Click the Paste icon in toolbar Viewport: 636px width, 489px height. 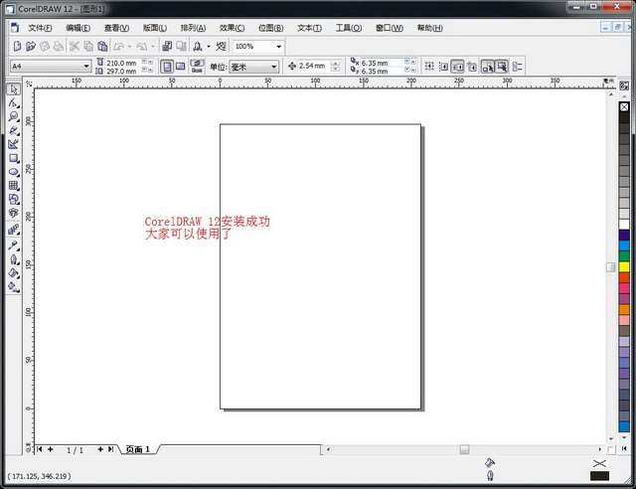point(103,47)
